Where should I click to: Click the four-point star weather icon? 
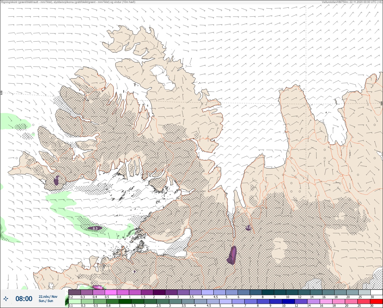(6, 298)
